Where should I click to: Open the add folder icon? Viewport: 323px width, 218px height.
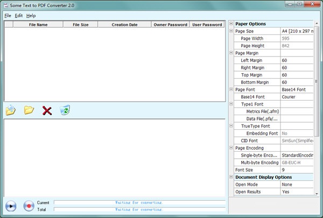(x=29, y=110)
